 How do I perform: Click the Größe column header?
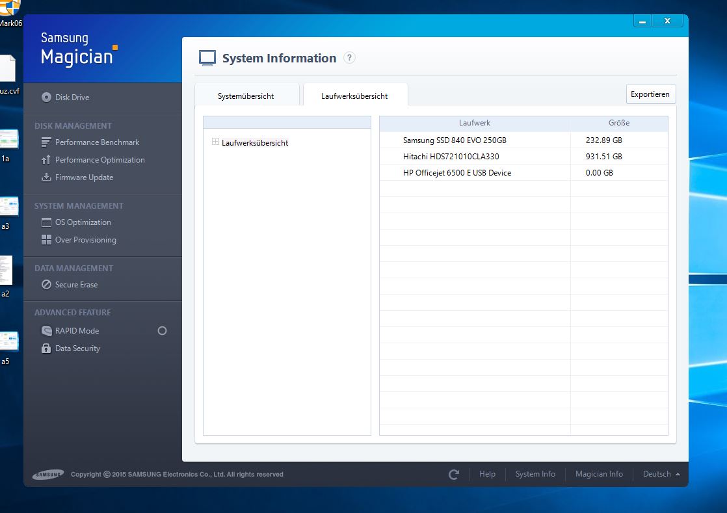[619, 124]
